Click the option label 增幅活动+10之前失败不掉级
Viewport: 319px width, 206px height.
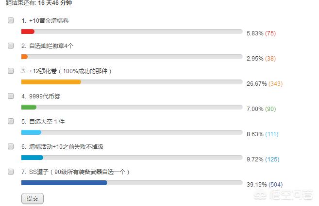click(64, 146)
